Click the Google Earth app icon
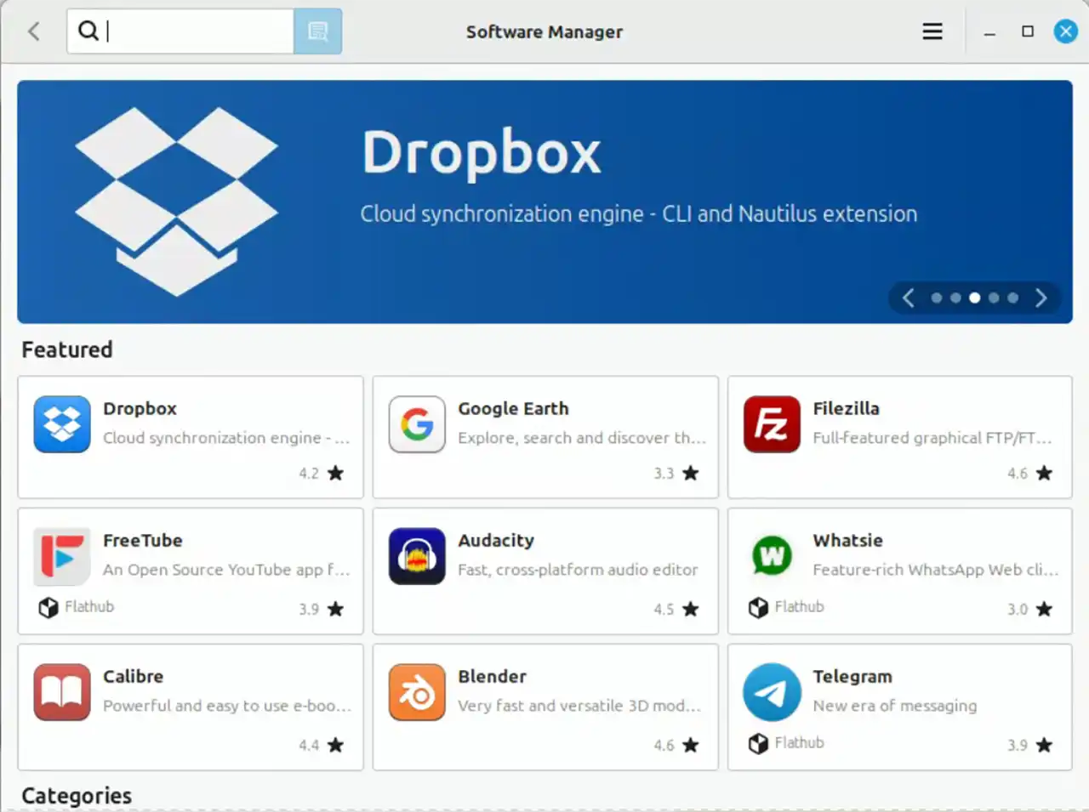This screenshot has height=812, width=1089. click(x=417, y=424)
